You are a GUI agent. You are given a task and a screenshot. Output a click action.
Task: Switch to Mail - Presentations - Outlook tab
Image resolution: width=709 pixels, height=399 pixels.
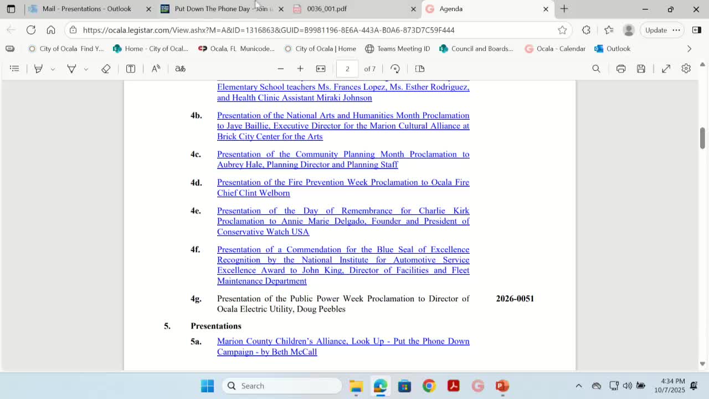pyautogui.click(x=87, y=9)
